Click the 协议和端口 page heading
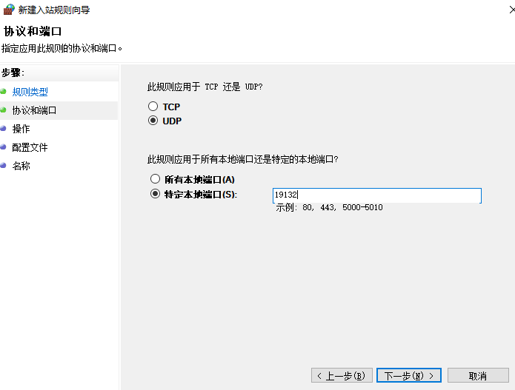The width and height of the screenshot is (515, 390). click(33, 32)
